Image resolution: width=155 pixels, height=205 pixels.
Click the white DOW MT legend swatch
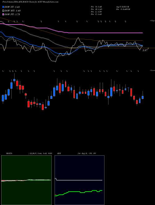click(3, 11)
